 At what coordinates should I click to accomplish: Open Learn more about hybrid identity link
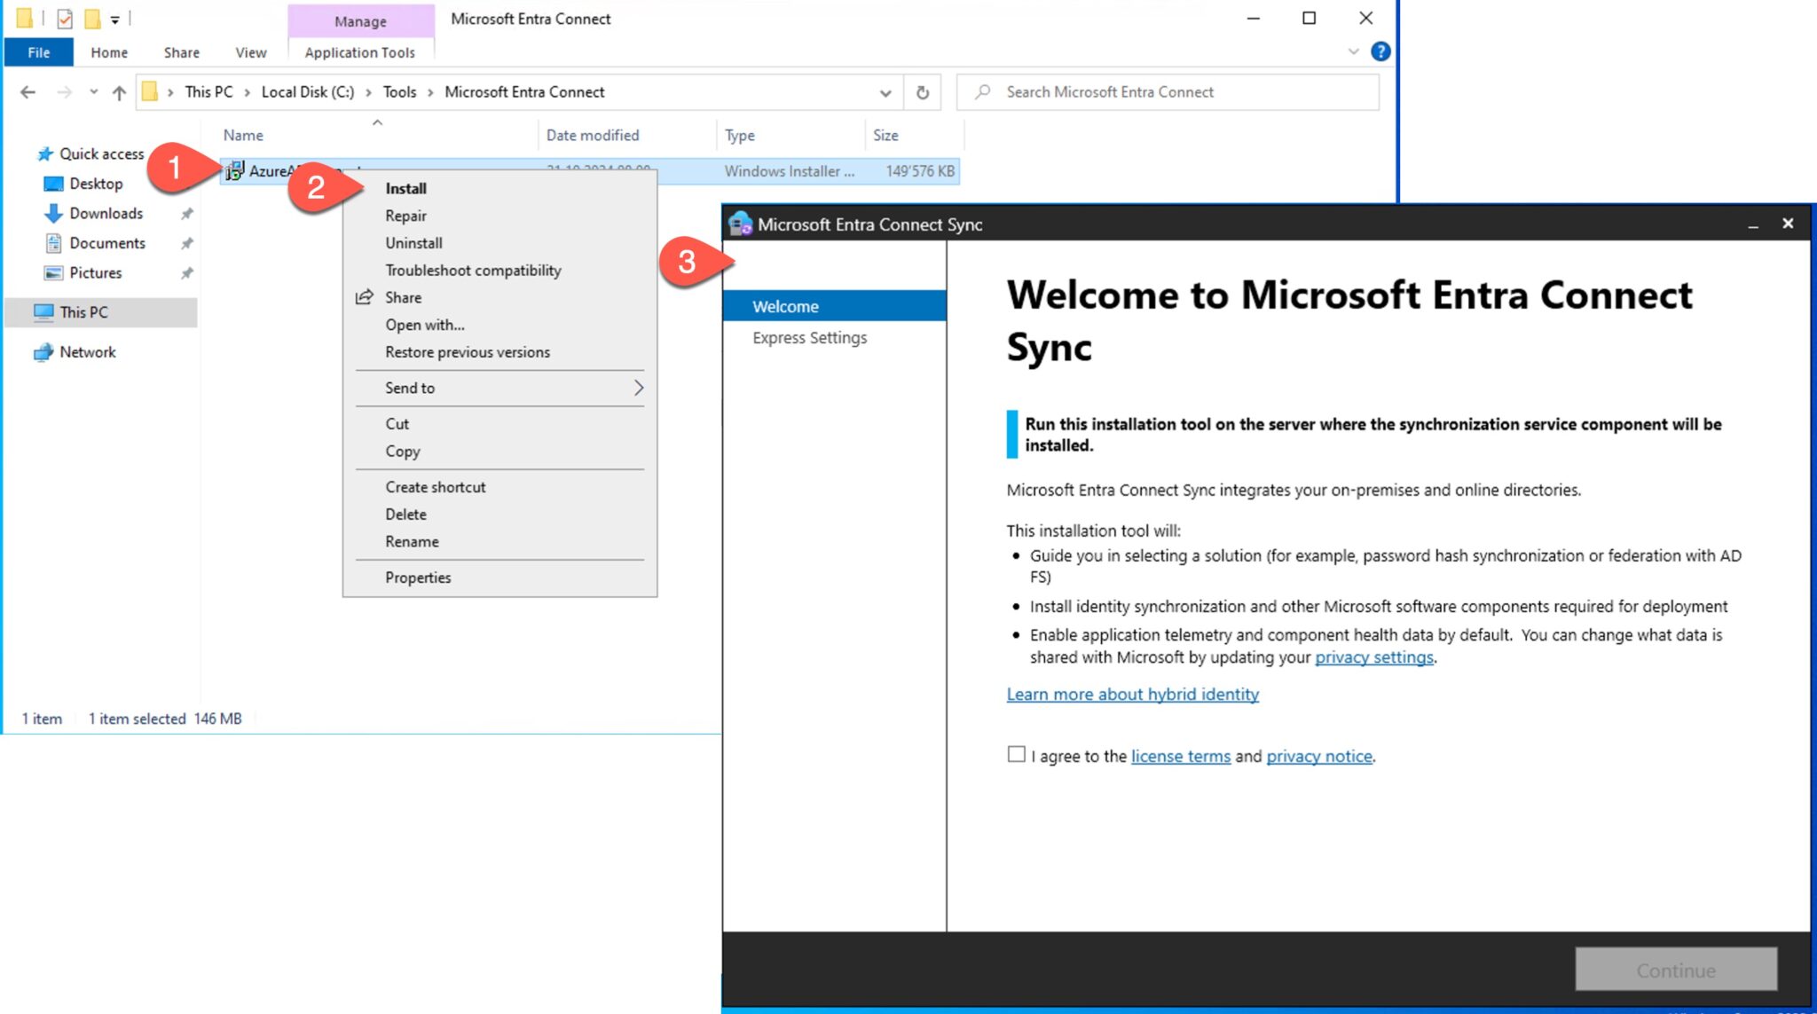[x=1132, y=694]
